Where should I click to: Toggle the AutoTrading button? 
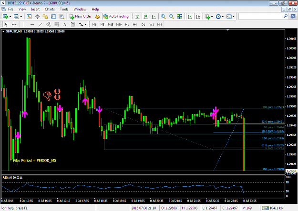tap(116, 17)
